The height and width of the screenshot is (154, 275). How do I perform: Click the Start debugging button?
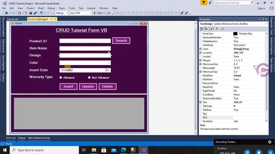coord(98,13)
